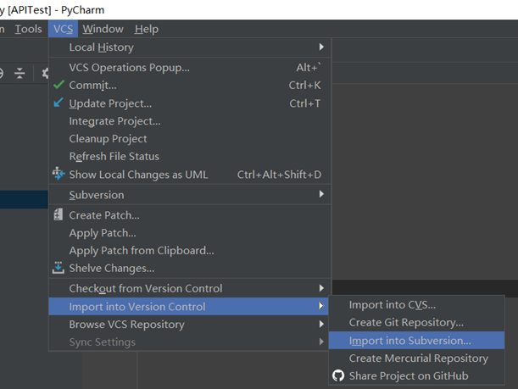
Task: Click Refresh File Status
Action: pyautogui.click(x=190, y=156)
